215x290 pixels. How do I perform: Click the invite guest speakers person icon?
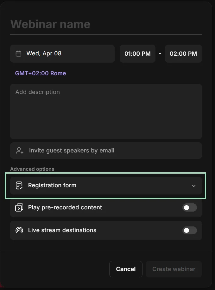coord(19,150)
